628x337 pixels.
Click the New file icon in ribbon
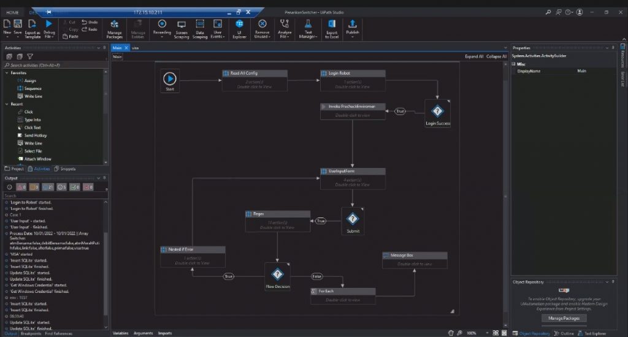(x=7, y=24)
